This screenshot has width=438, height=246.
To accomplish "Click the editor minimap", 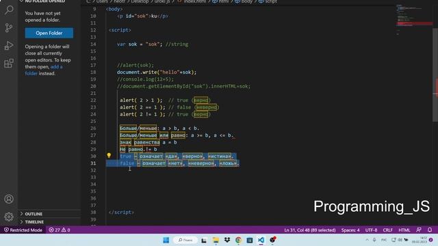I will click(x=414, y=20).
